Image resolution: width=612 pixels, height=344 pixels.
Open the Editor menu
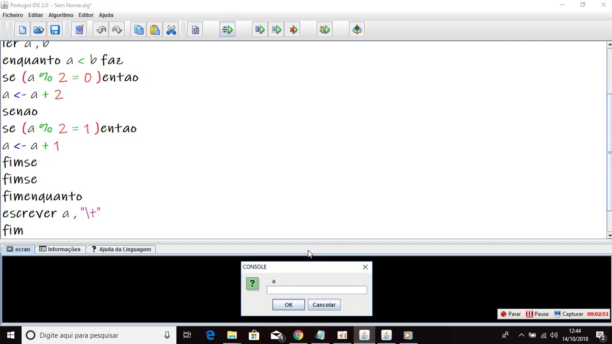tap(86, 15)
